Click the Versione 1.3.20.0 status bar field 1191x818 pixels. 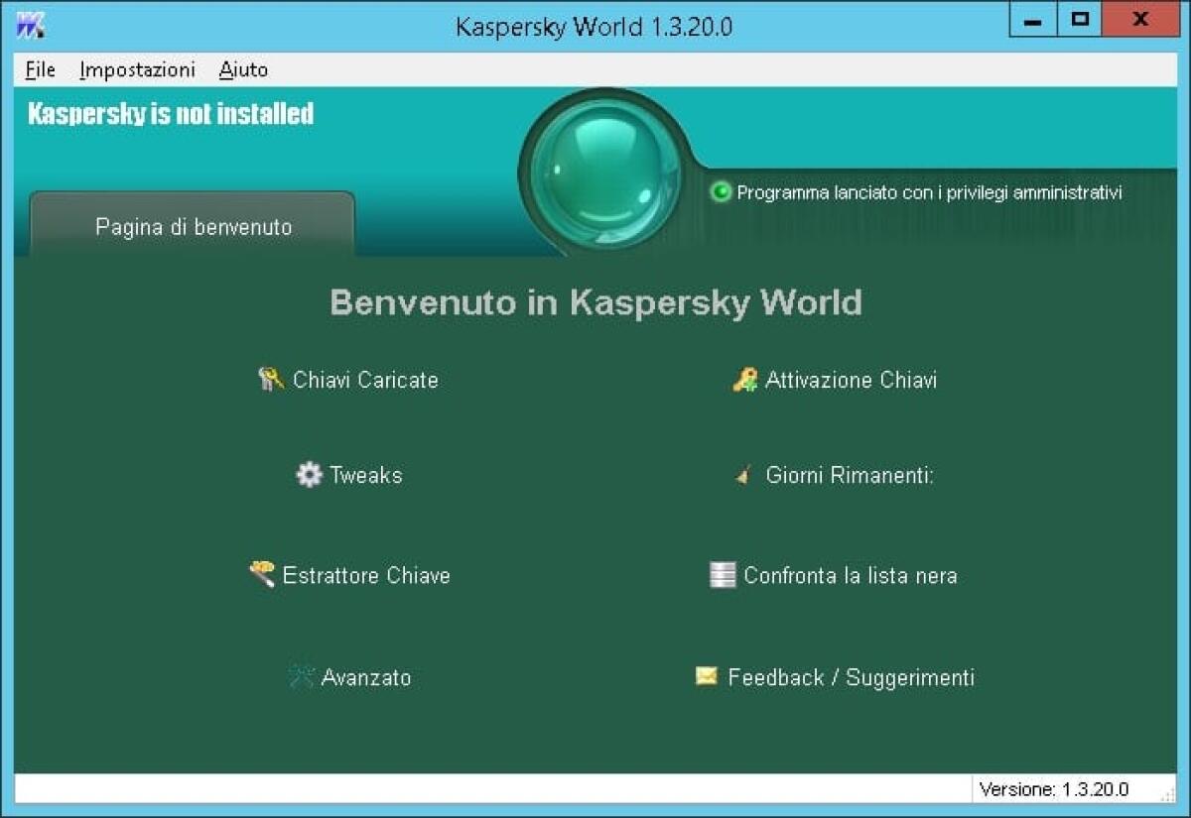[x=1053, y=789]
